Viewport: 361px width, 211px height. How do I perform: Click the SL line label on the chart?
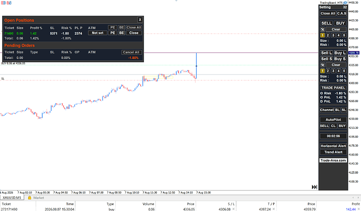(x=3, y=79)
